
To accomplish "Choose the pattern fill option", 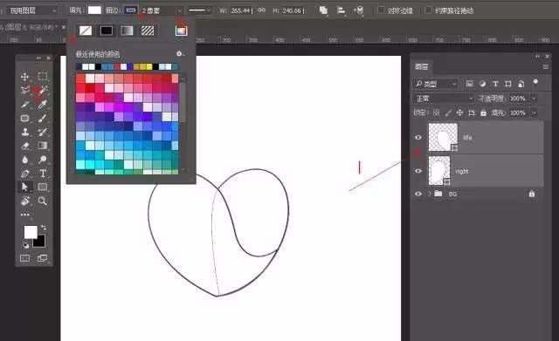I will click(148, 31).
